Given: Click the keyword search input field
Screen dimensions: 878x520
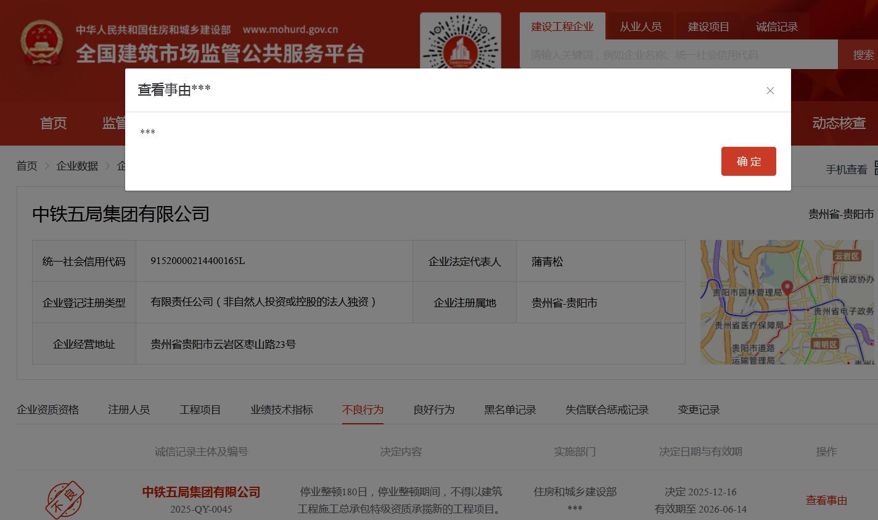Looking at the screenshot, I should coord(678,55).
